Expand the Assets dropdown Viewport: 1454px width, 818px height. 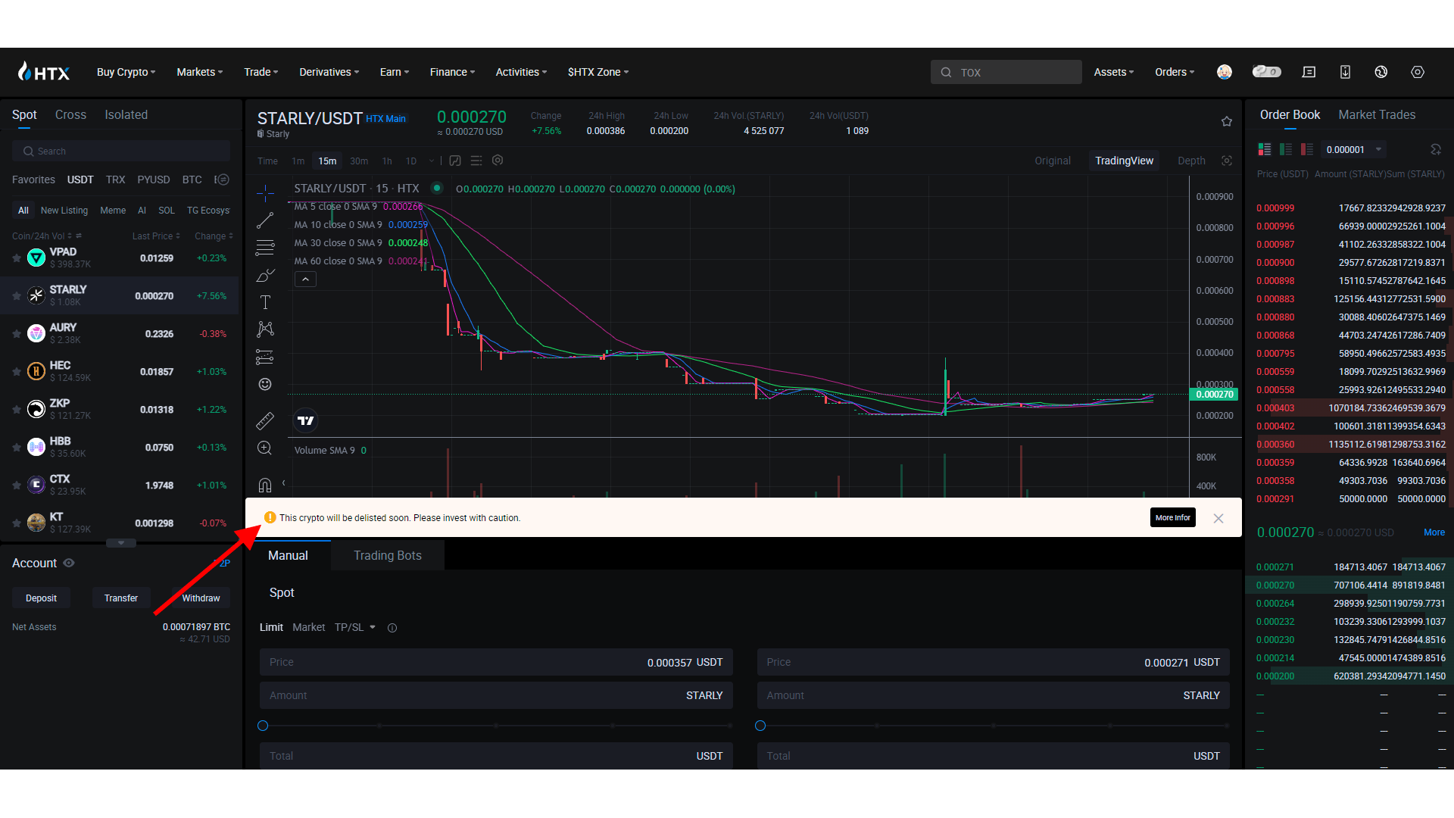[1114, 72]
